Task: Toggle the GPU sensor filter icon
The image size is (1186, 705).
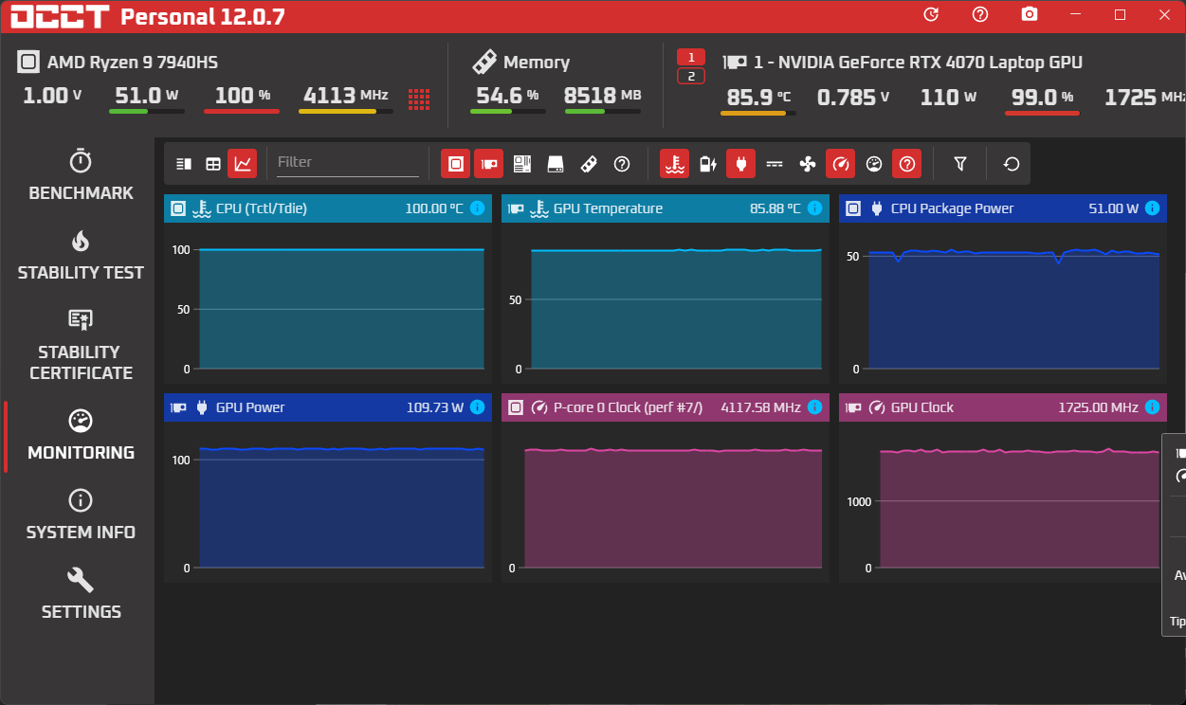Action: tap(488, 164)
